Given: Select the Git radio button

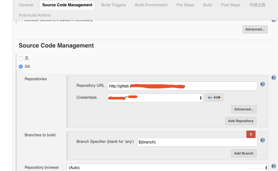Looking at the screenshot, I should click(x=21, y=66).
